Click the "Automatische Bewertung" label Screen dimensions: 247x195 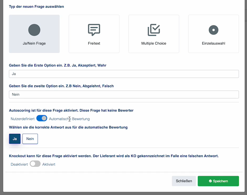(69, 119)
